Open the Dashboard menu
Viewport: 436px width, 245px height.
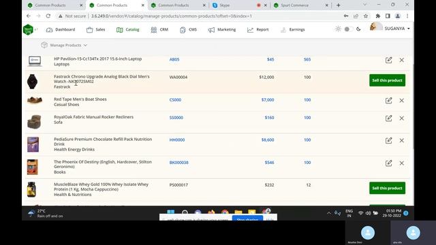(61, 29)
